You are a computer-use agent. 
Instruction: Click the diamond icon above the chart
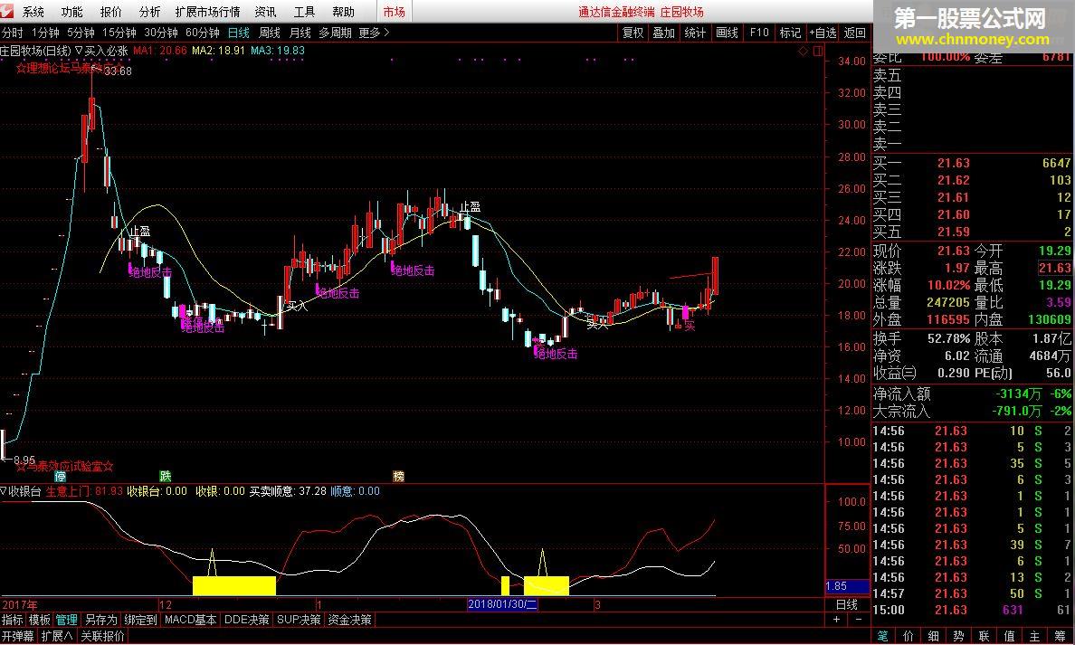pyautogui.click(x=804, y=52)
